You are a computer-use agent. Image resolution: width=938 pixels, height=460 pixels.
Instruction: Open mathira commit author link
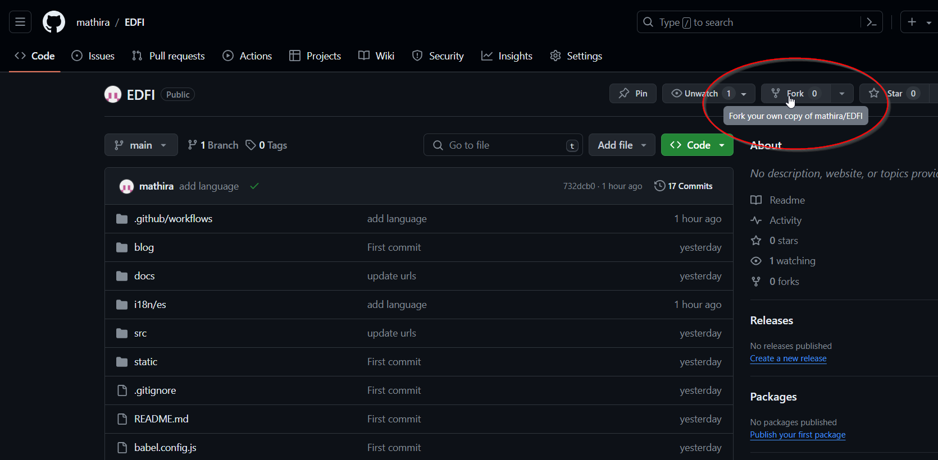pos(156,186)
